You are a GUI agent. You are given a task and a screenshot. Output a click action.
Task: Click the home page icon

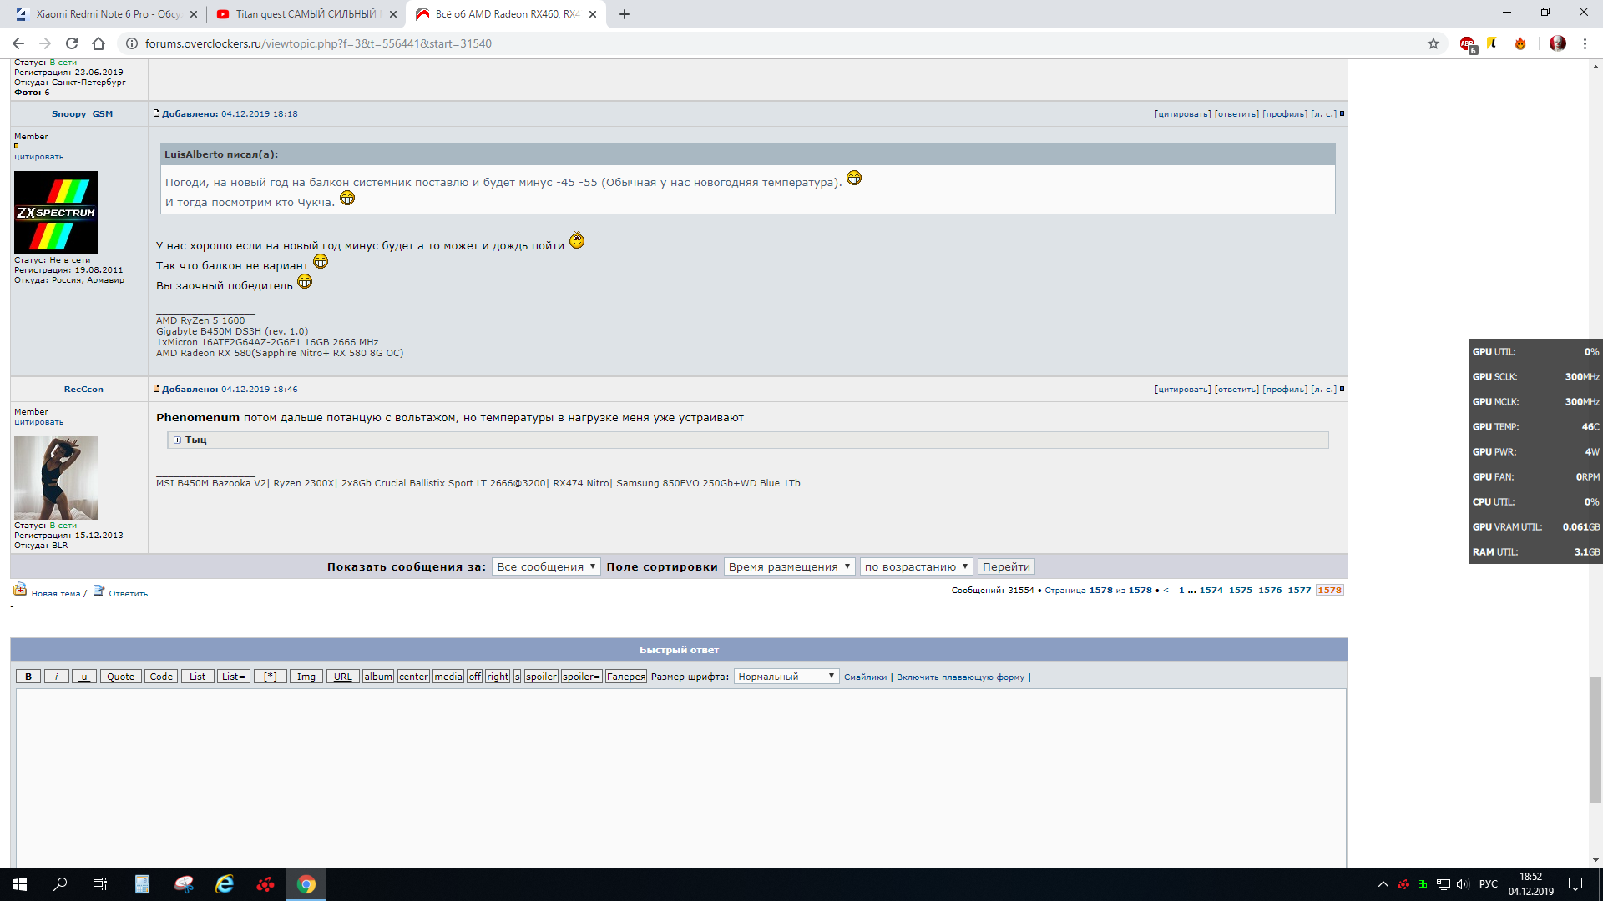[x=99, y=43]
